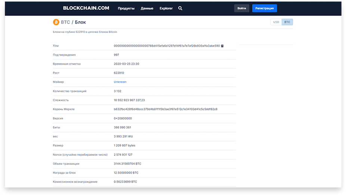The height and width of the screenshot is (195, 346).
Task: Click the Корень Меркле label
Action: point(64,109)
